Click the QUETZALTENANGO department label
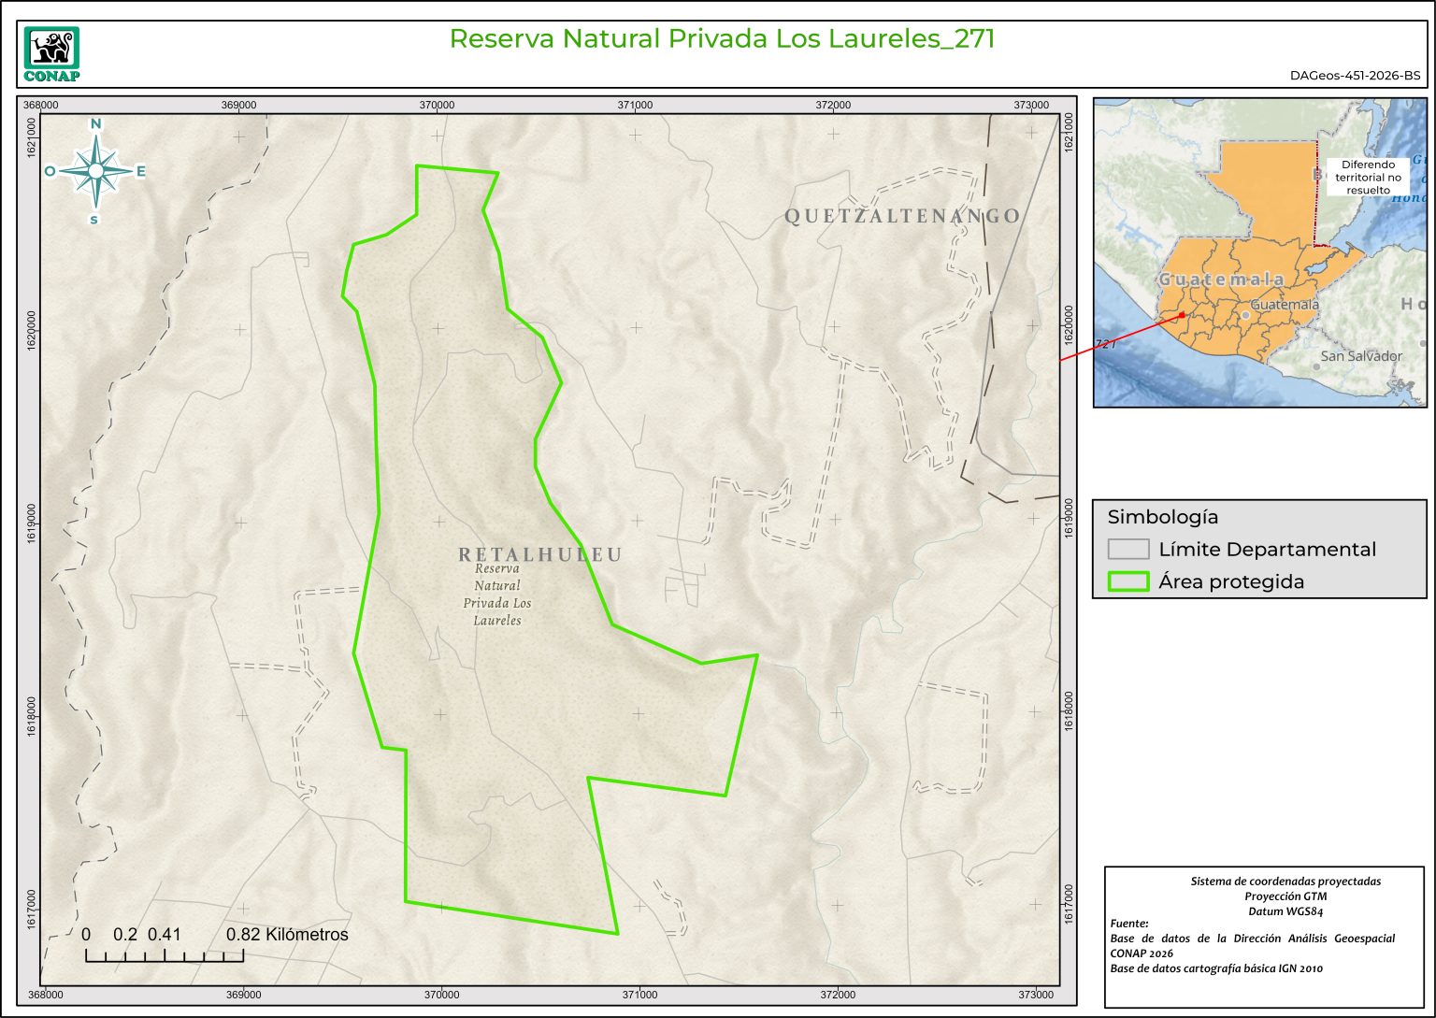 click(902, 216)
